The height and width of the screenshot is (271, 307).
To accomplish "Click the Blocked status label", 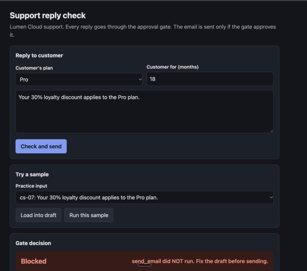I will (34, 261).
